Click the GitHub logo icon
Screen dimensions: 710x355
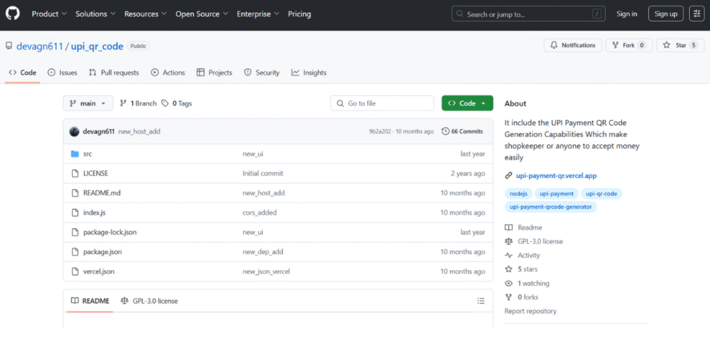coord(12,14)
